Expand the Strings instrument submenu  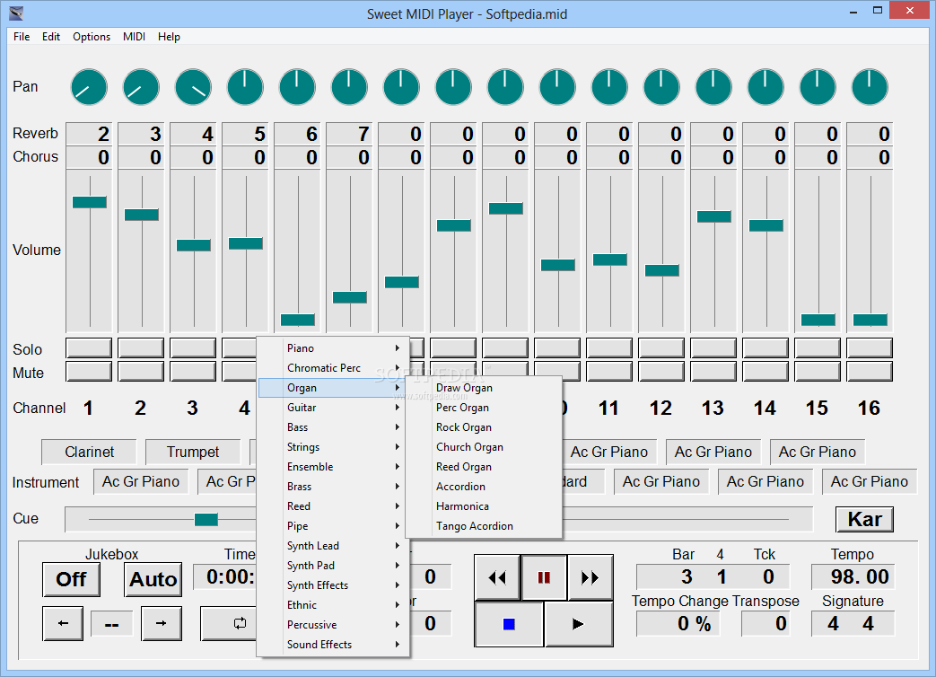pos(333,446)
